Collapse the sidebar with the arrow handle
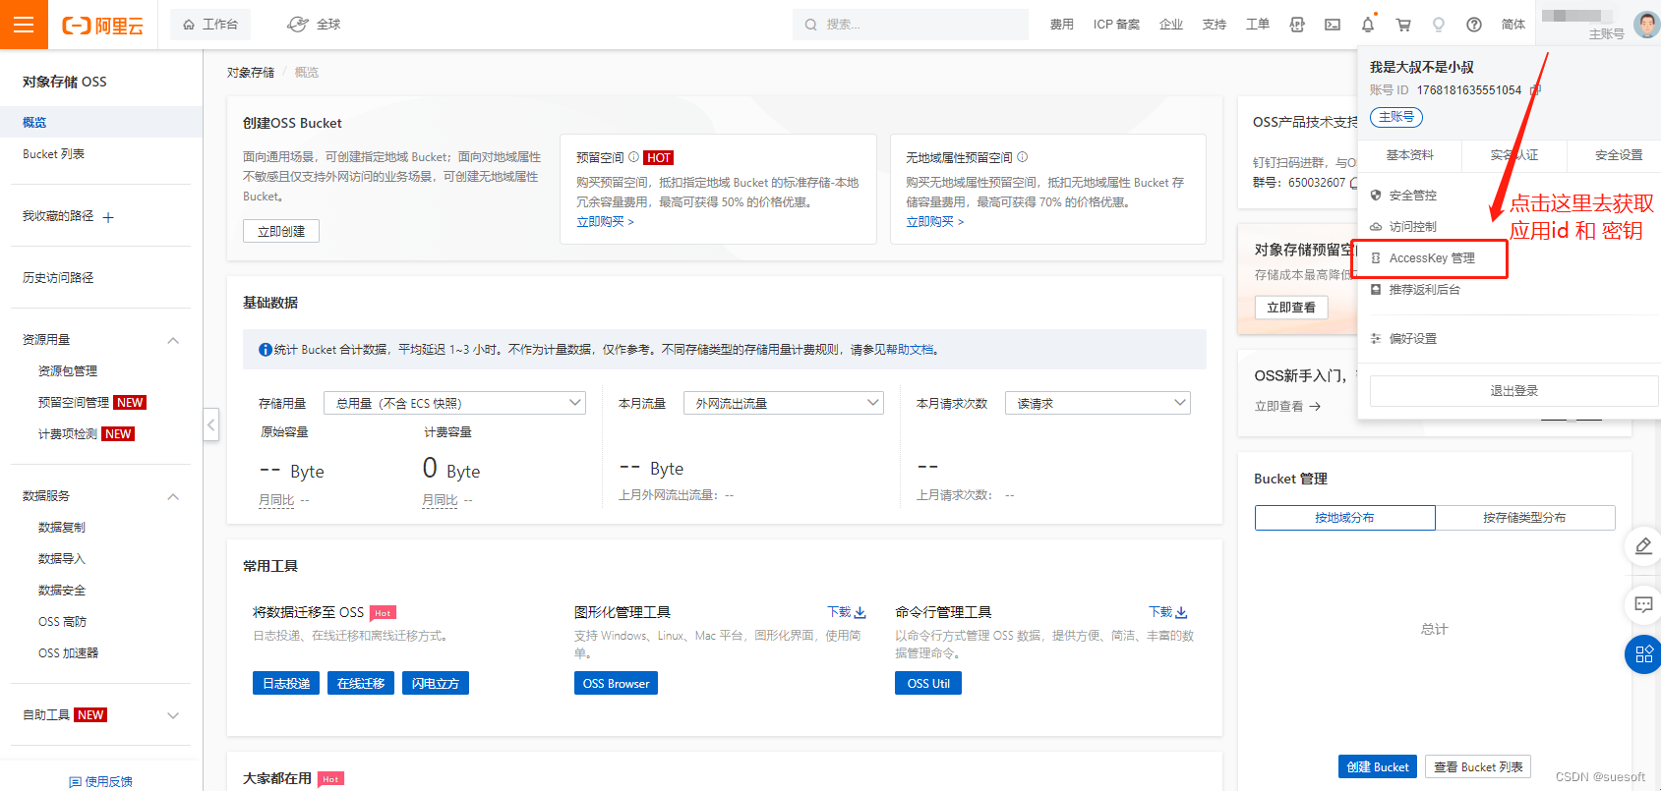The width and height of the screenshot is (1661, 791). tap(211, 425)
